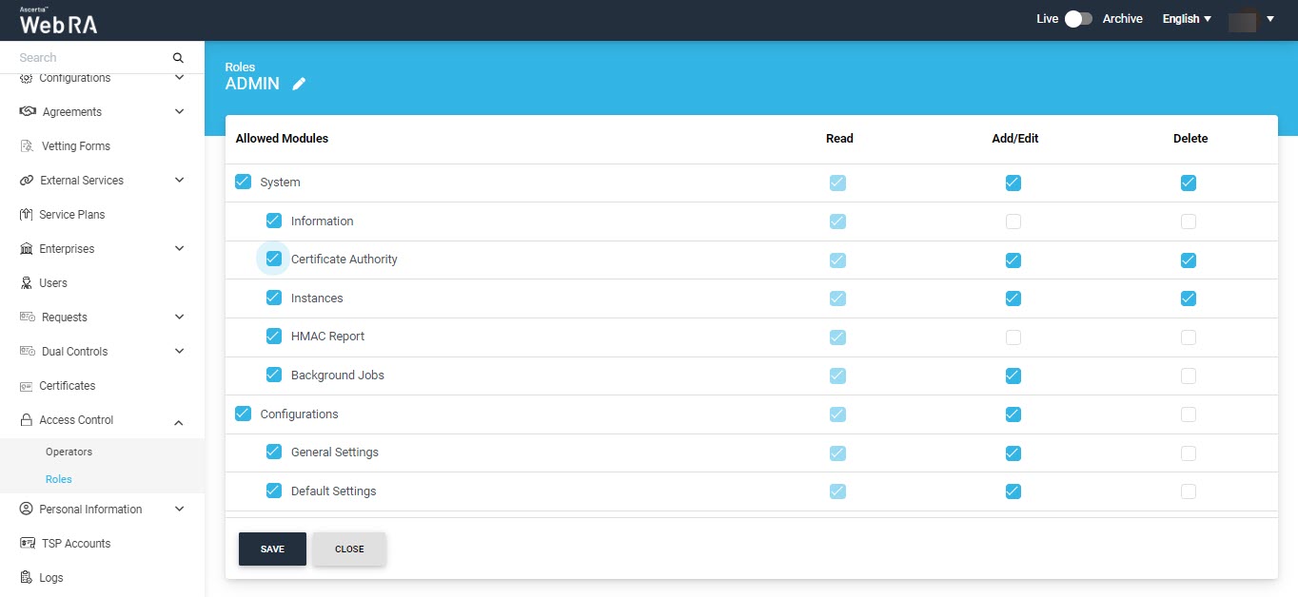Screen dimensions: 1298x597
Task: Click the Requests icon in sidebar
Action: point(28,317)
